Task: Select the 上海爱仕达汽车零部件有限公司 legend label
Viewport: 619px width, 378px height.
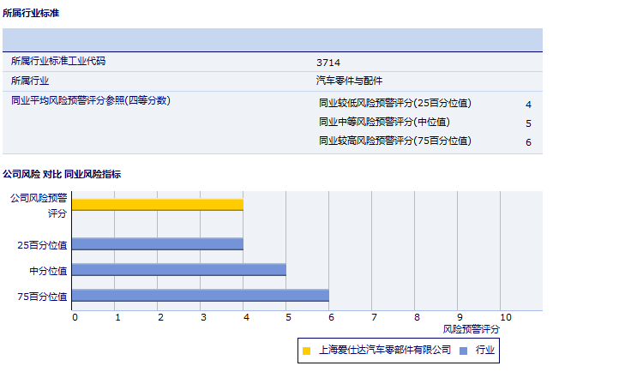Action: coord(384,350)
